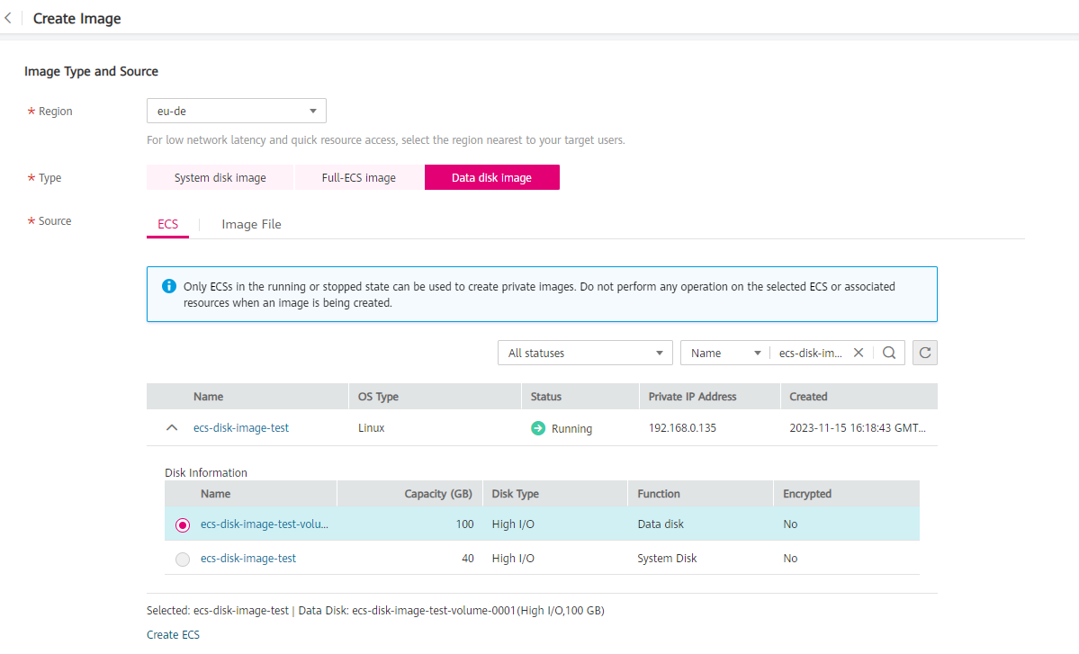Screen dimensions: 1079x654
Task: Clear the search text with X icon
Action: (x=859, y=353)
